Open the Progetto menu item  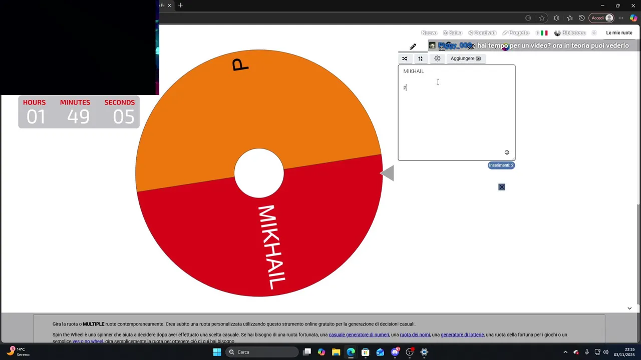point(516,33)
